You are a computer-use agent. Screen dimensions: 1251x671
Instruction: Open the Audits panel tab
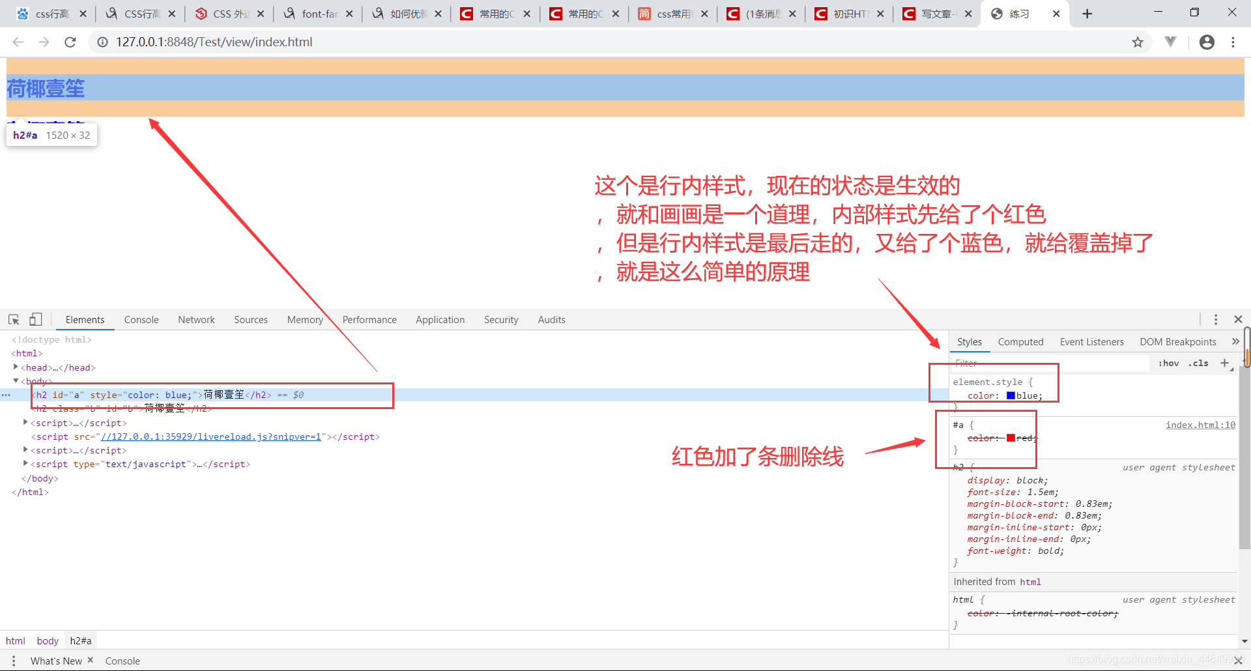(x=551, y=319)
